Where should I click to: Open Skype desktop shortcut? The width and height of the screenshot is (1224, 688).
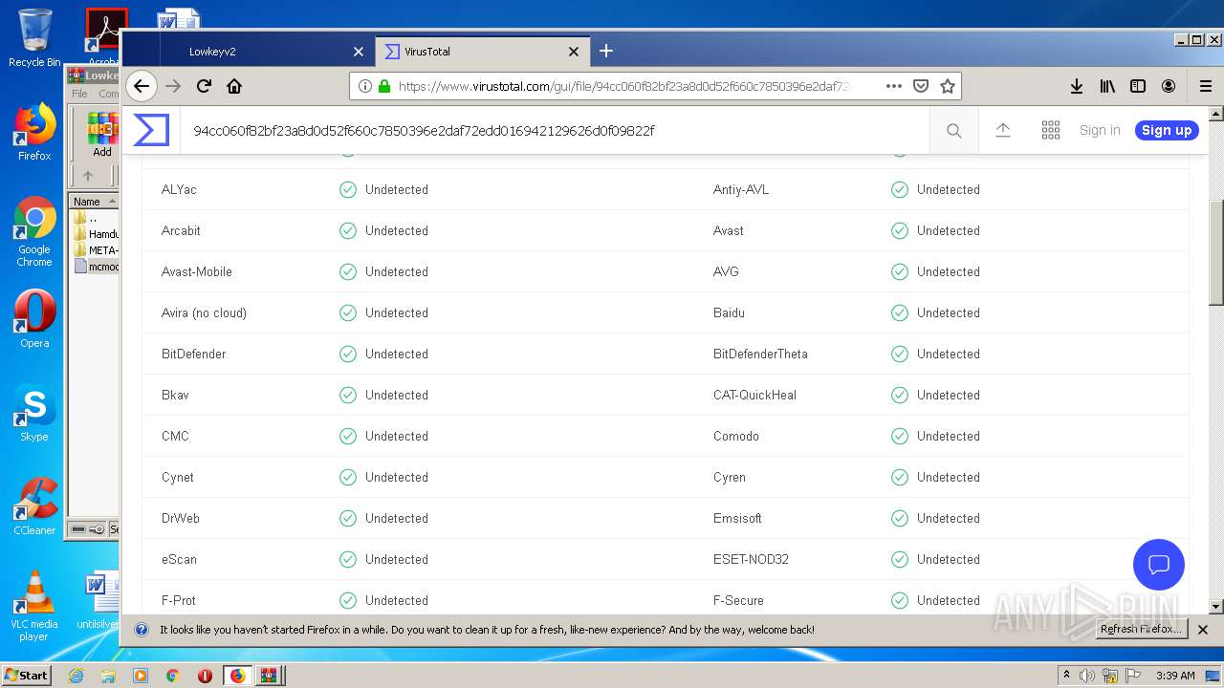(x=34, y=415)
